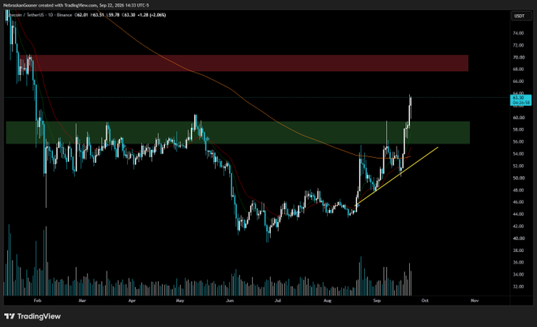The height and width of the screenshot is (327, 537).
Task: Click the 74.00 price axis label
Action: point(518,33)
